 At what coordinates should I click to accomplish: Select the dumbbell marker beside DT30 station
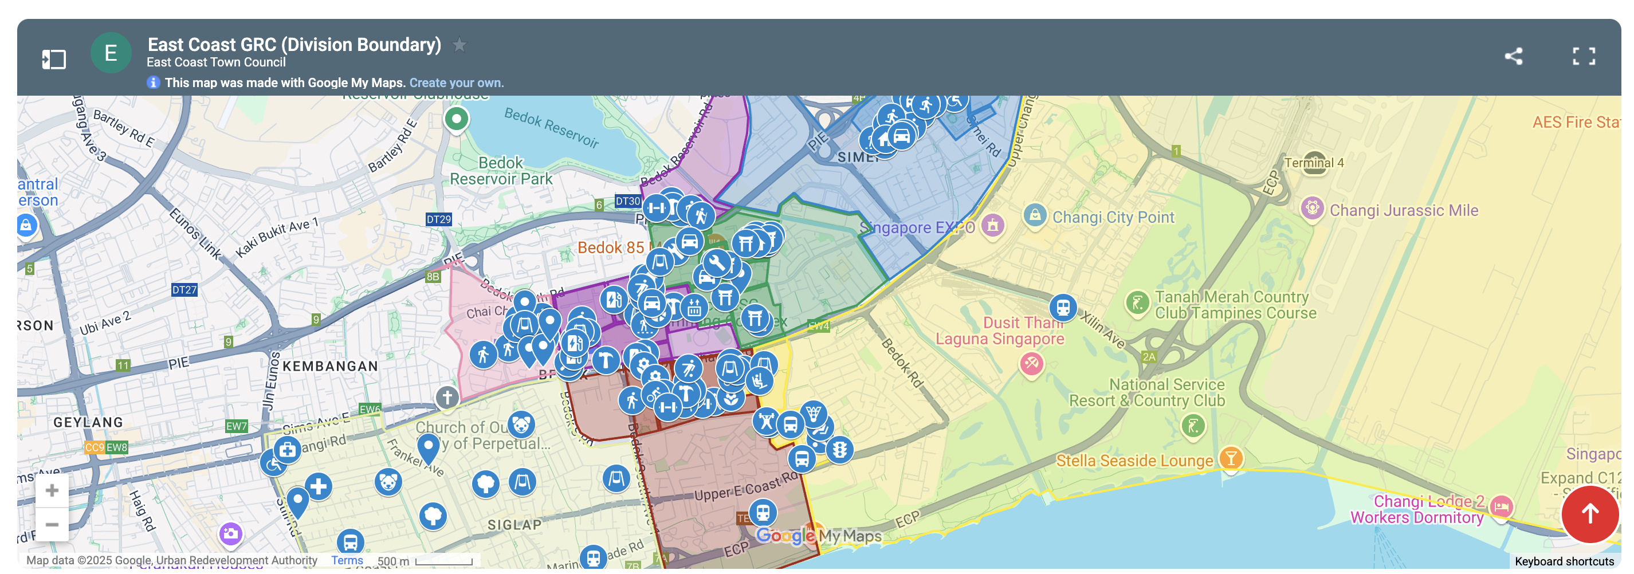tap(657, 207)
